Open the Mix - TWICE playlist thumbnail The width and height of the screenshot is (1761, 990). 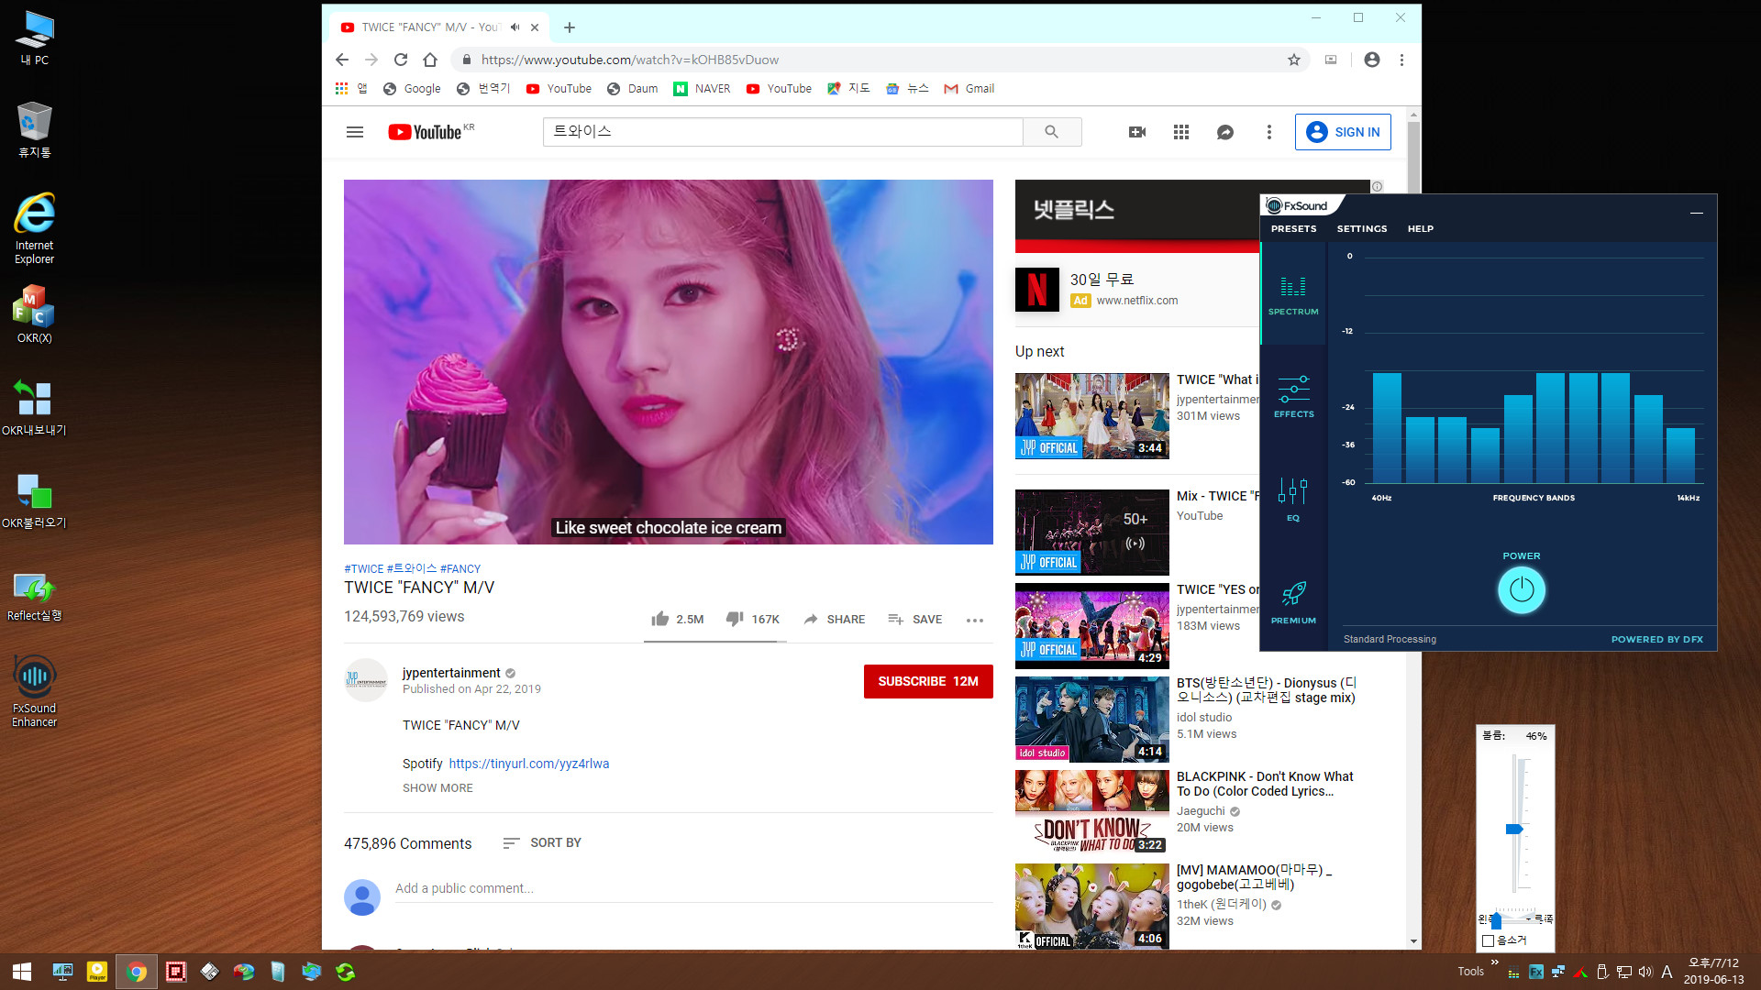tap(1091, 533)
